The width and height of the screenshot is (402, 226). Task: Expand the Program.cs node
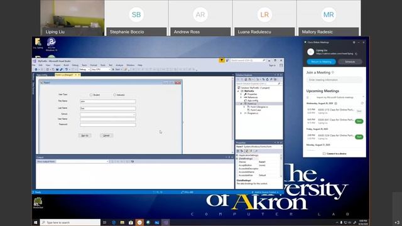point(241,113)
